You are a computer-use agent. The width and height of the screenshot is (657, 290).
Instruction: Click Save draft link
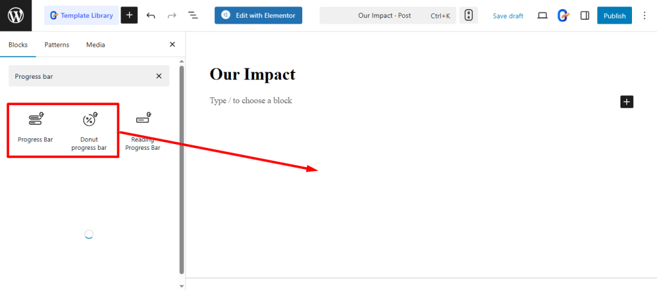pyautogui.click(x=508, y=16)
